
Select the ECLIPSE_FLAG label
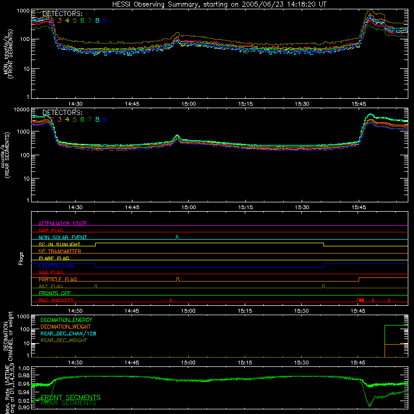56,265
